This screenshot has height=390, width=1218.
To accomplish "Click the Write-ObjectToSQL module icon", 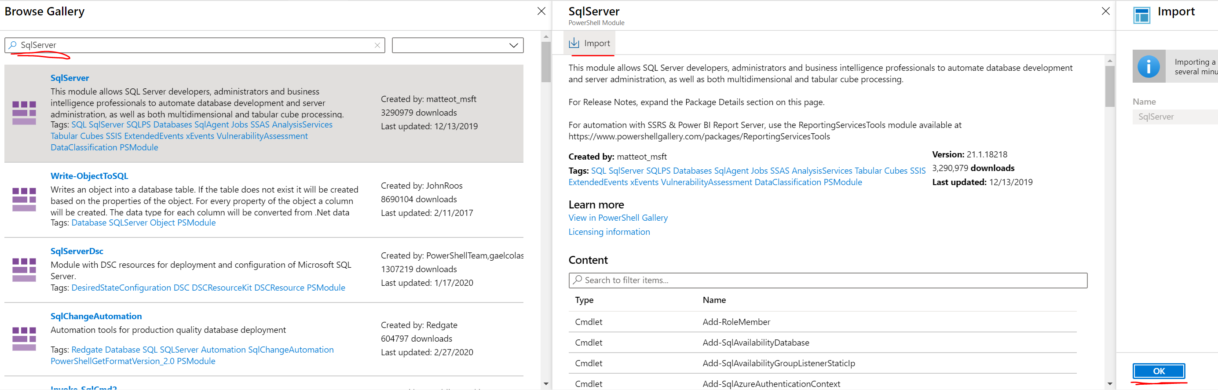I will (x=24, y=200).
